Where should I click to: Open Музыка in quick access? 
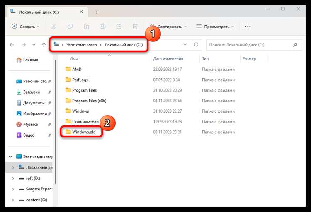pyautogui.click(x=27, y=125)
